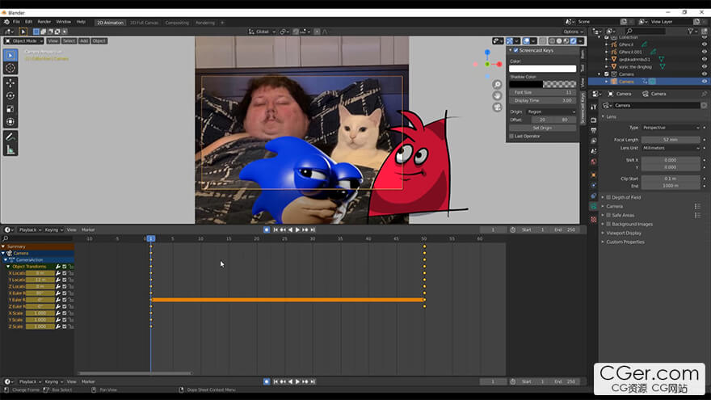Image resolution: width=711 pixels, height=400 pixels.
Task: Activate the 3D Cursor tool
Action: point(11,68)
